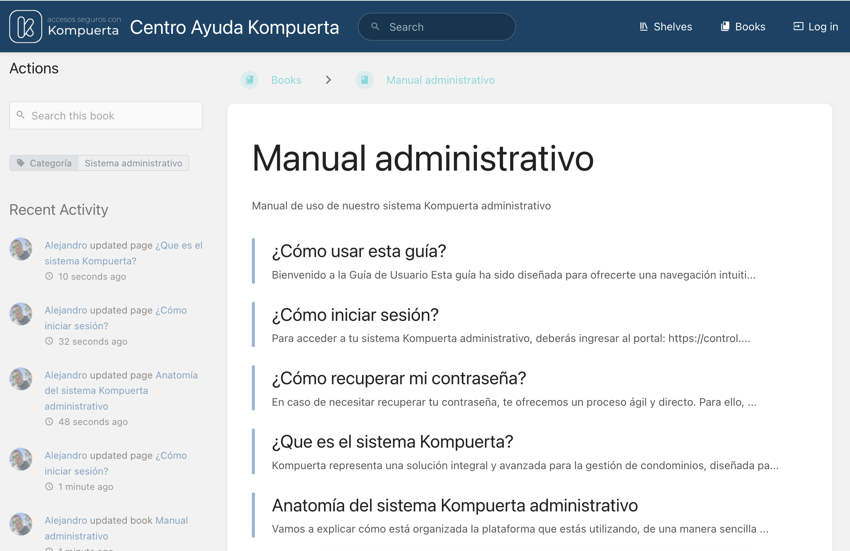Click the tag icon next to Categoría

tap(20, 163)
